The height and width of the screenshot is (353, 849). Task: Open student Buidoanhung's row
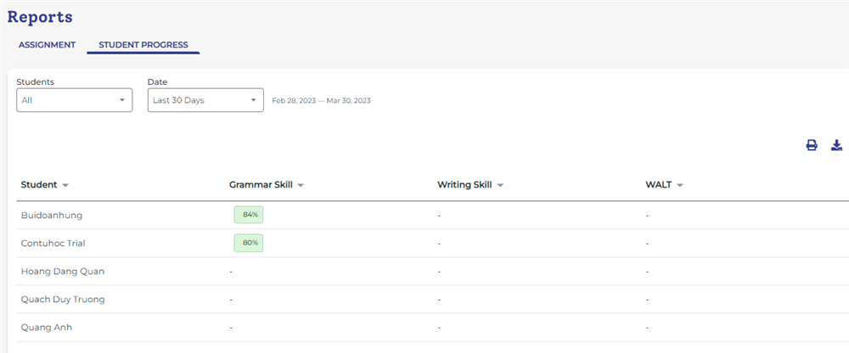click(x=52, y=216)
